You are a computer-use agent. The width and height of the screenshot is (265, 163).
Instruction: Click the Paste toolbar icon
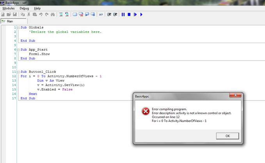point(35,14)
